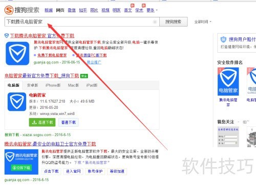Open the 免费下载电脑管家 sub-link

[52, 55]
